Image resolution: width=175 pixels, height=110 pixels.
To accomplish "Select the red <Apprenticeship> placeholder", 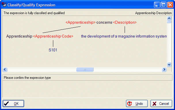I will (x=81, y=23).
